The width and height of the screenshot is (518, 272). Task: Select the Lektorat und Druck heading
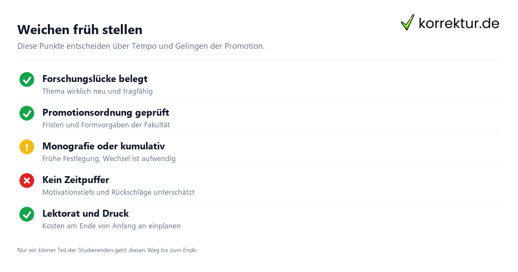(85, 214)
